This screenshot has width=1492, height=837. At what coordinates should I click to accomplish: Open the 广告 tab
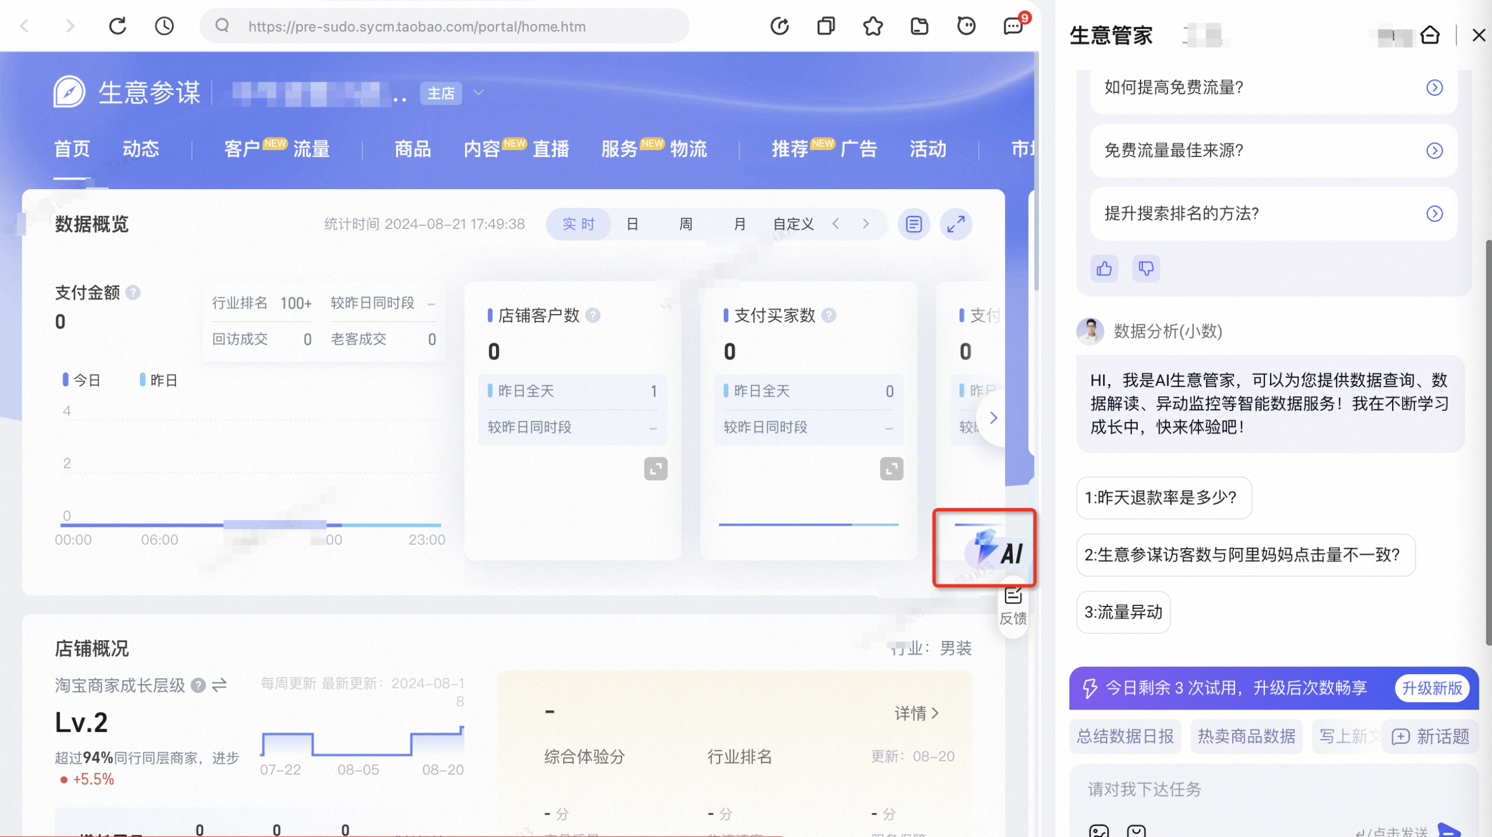click(x=858, y=149)
